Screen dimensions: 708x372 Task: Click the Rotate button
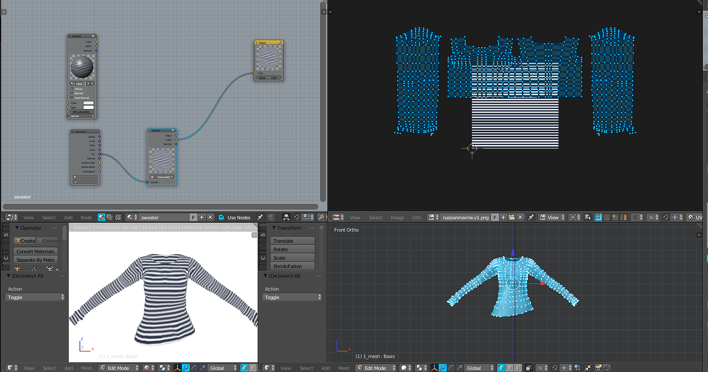pyautogui.click(x=292, y=250)
